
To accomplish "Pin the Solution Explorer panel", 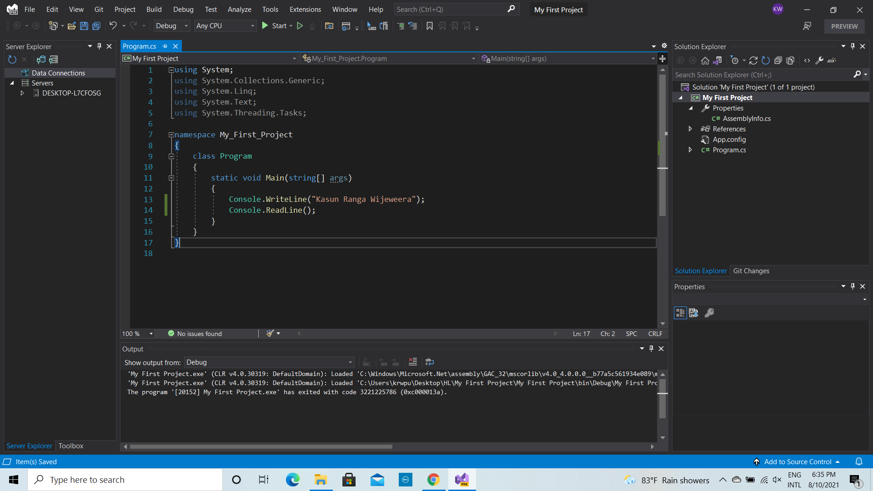I will 852,46.
